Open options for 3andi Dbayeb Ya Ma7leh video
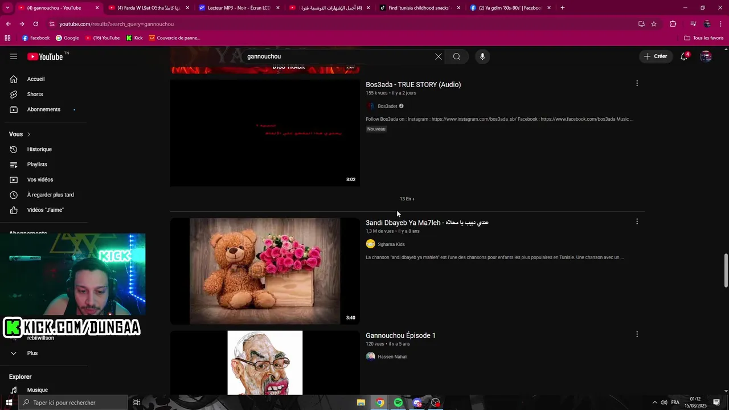Screen dimensions: 729x410 [x=637, y=222]
